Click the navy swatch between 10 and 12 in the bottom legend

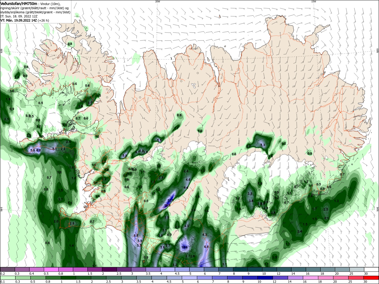[264, 278]
